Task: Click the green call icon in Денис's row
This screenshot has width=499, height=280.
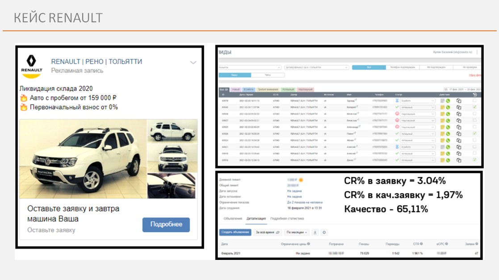Action: click(448, 160)
